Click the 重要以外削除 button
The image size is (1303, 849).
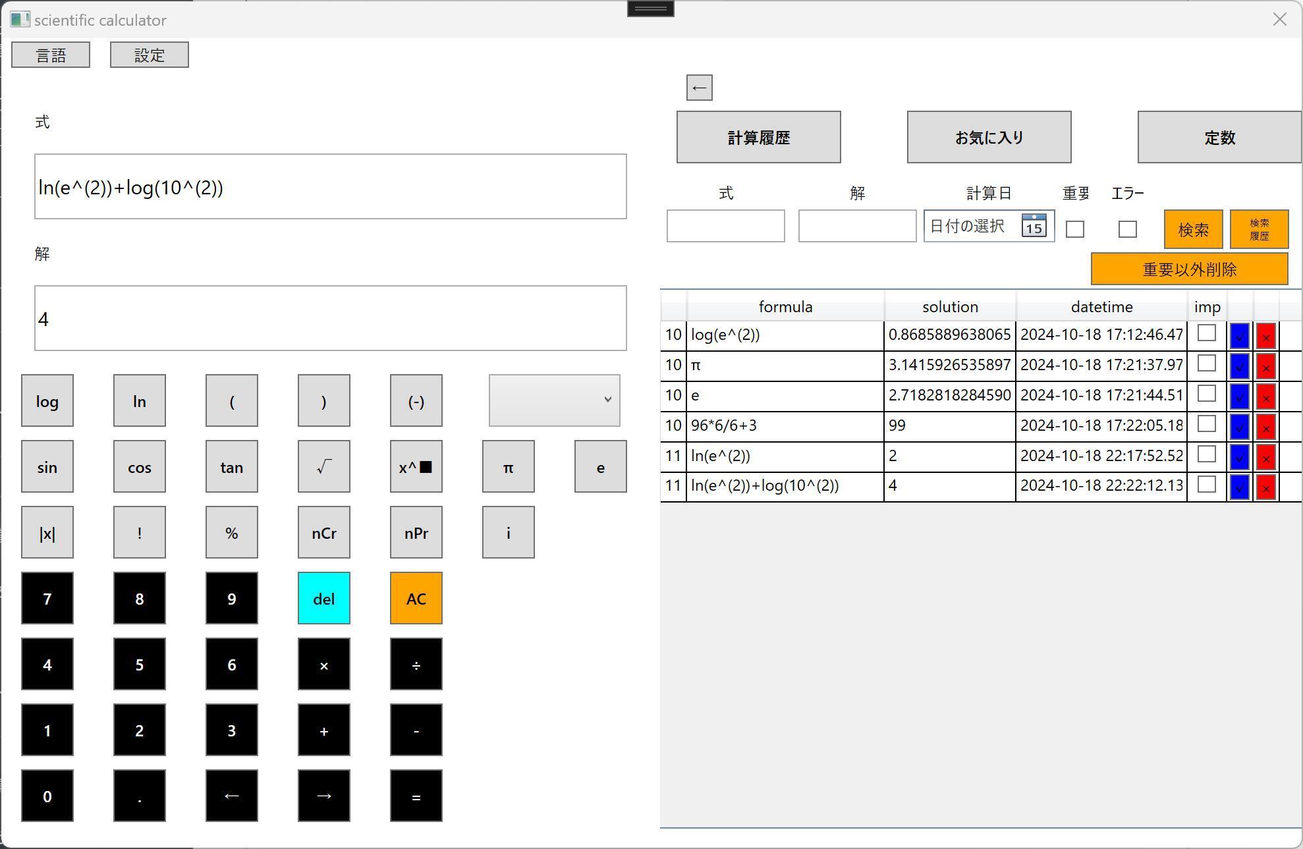(1189, 269)
